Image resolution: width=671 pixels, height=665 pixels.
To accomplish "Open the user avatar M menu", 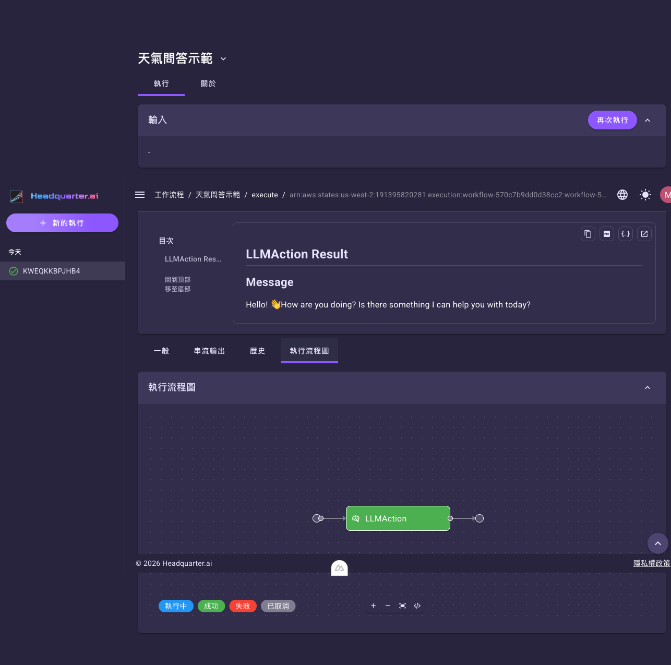I will [666, 195].
